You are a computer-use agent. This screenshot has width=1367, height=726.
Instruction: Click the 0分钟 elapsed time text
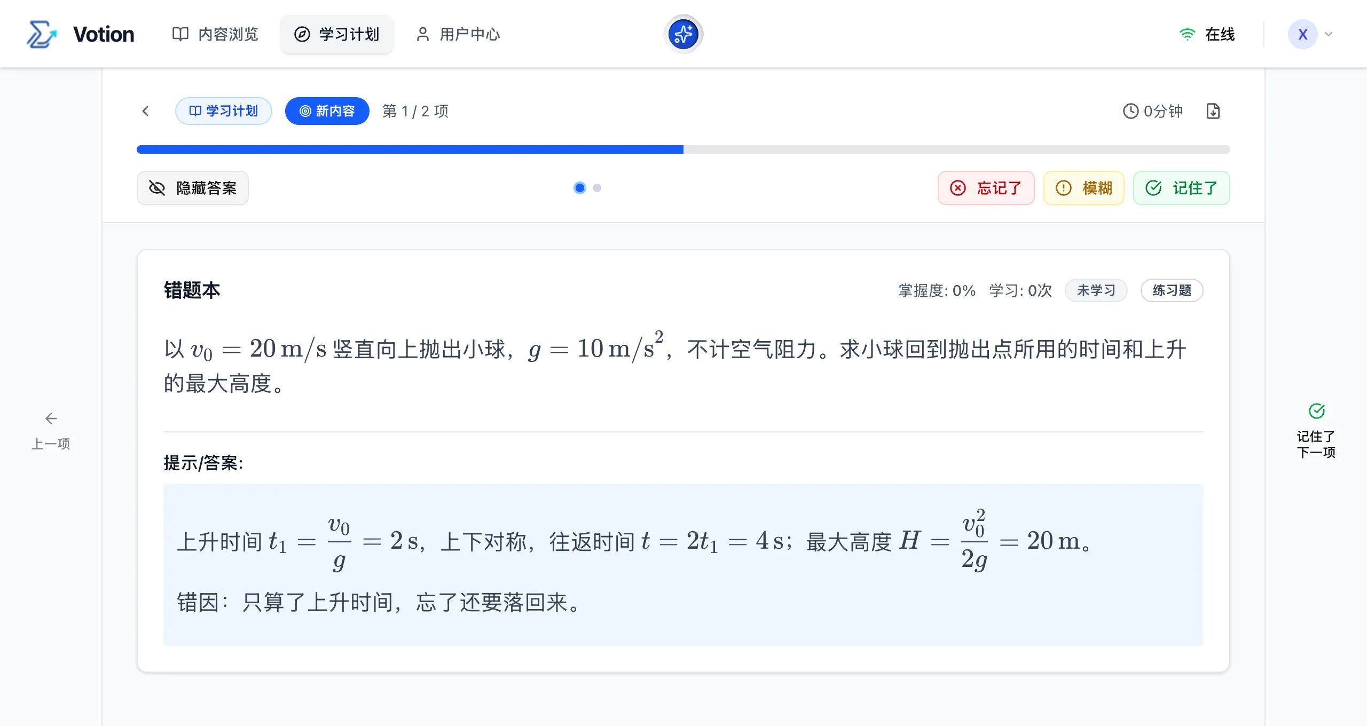click(x=1163, y=111)
